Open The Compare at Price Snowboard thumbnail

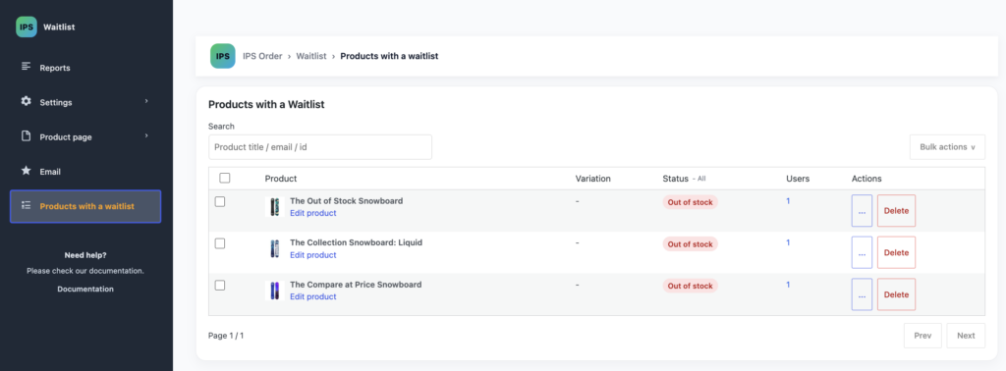point(275,291)
